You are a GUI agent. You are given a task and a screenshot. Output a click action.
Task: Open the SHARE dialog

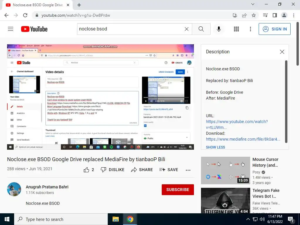[x=142, y=170]
